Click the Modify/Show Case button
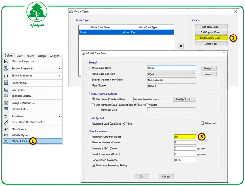The image size is (245, 186). pos(211,38)
